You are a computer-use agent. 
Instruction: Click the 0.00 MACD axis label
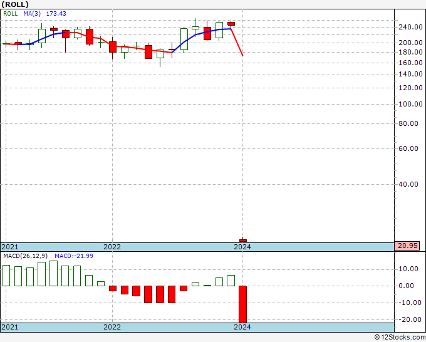pos(407,286)
